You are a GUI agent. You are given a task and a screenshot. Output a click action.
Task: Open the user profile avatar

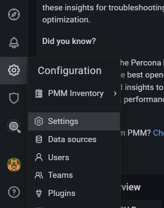[14, 165]
